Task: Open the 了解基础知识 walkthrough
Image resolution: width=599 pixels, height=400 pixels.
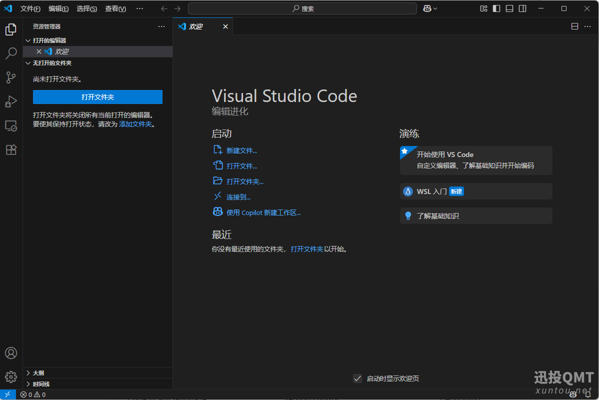Action: (x=476, y=216)
